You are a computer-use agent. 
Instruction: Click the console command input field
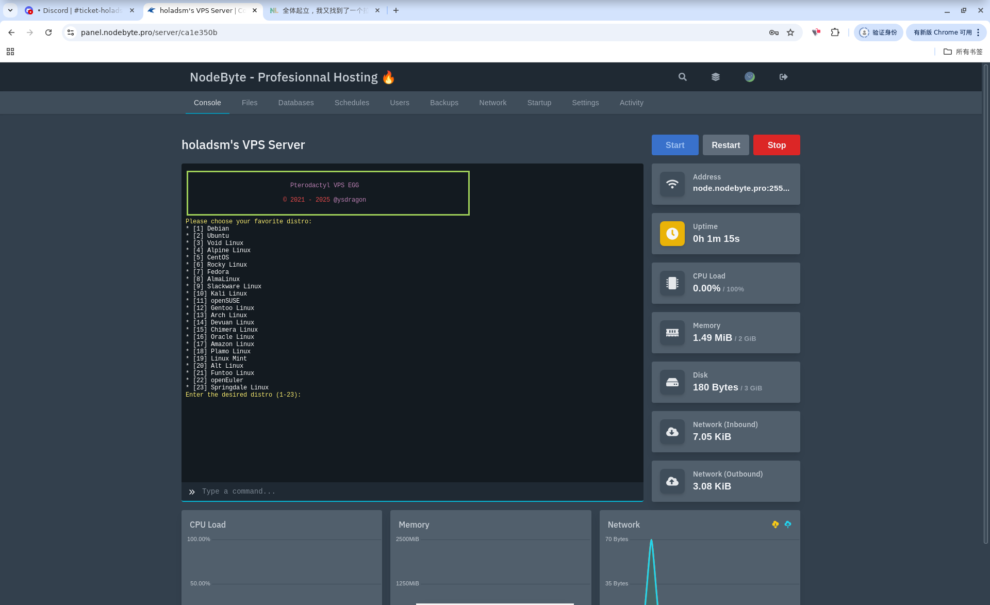(x=419, y=492)
